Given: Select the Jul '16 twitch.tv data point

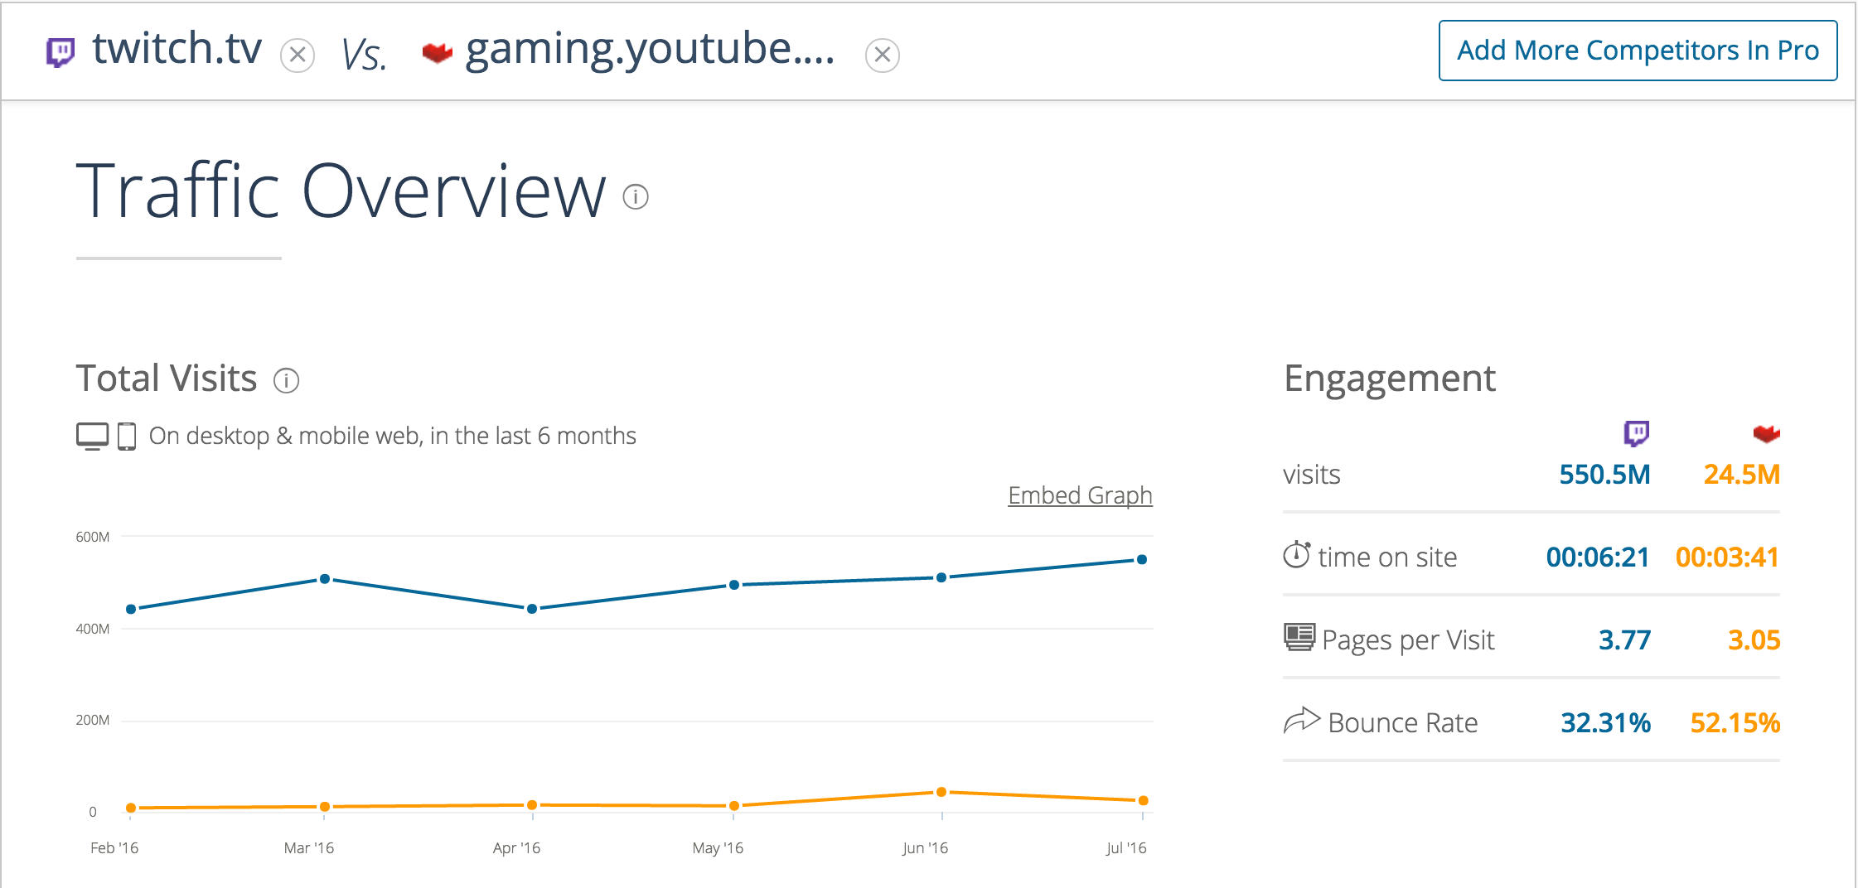Looking at the screenshot, I should click(x=1142, y=560).
